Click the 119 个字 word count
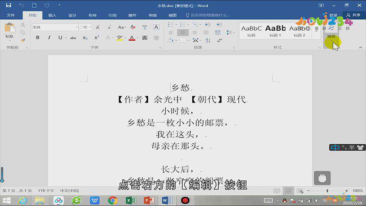This screenshot has height=206, width=366. [x=46, y=191]
